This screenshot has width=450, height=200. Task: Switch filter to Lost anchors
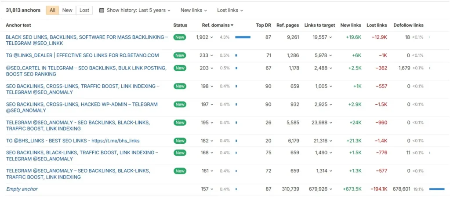(84, 10)
